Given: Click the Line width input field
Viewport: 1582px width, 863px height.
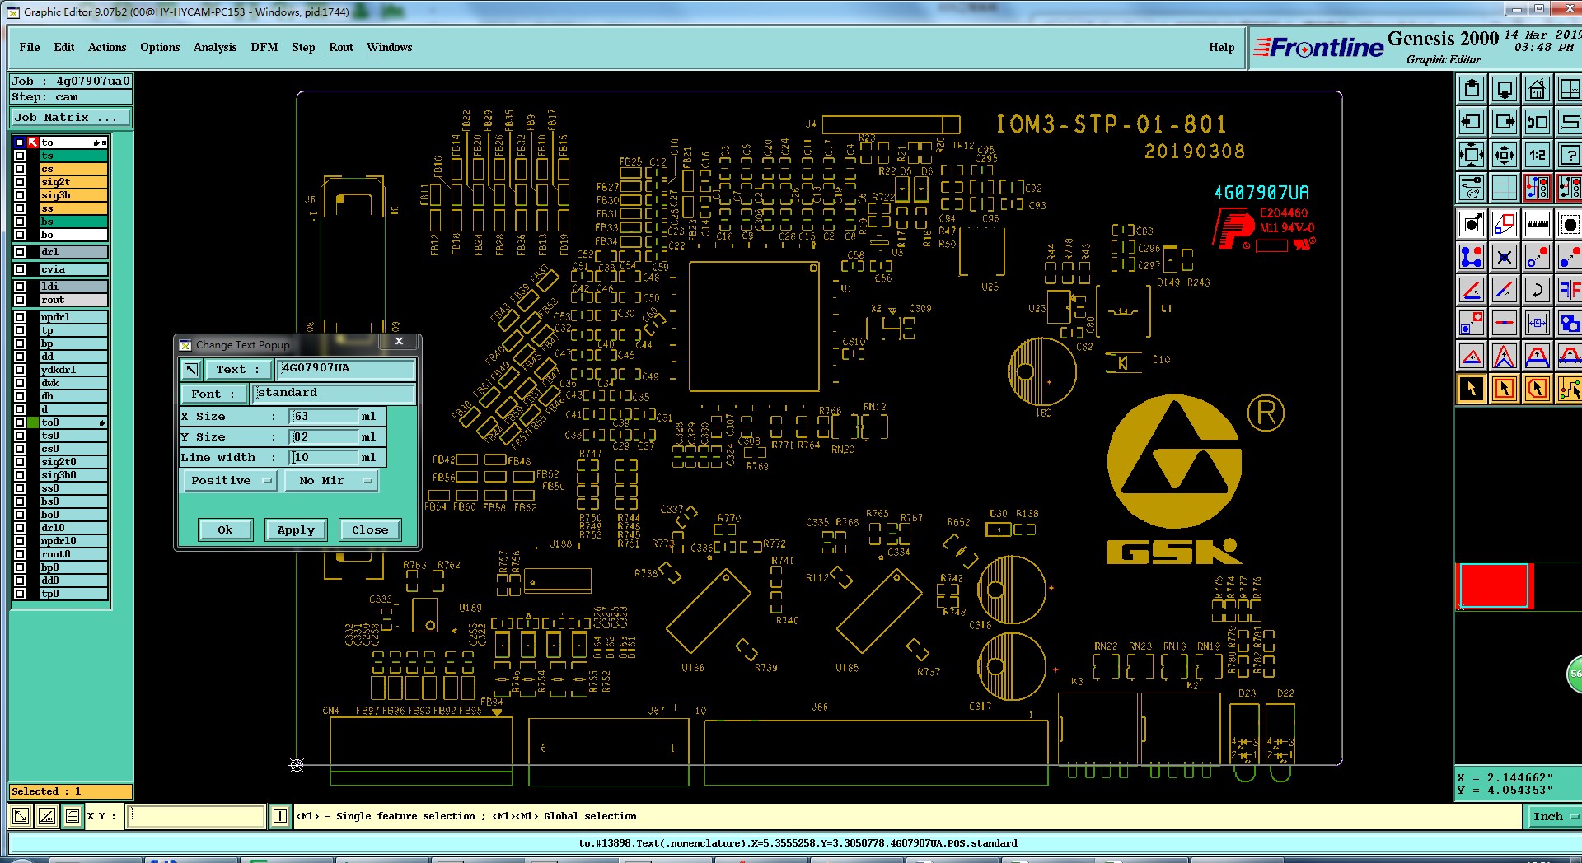Looking at the screenshot, I should [x=325, y=458].
